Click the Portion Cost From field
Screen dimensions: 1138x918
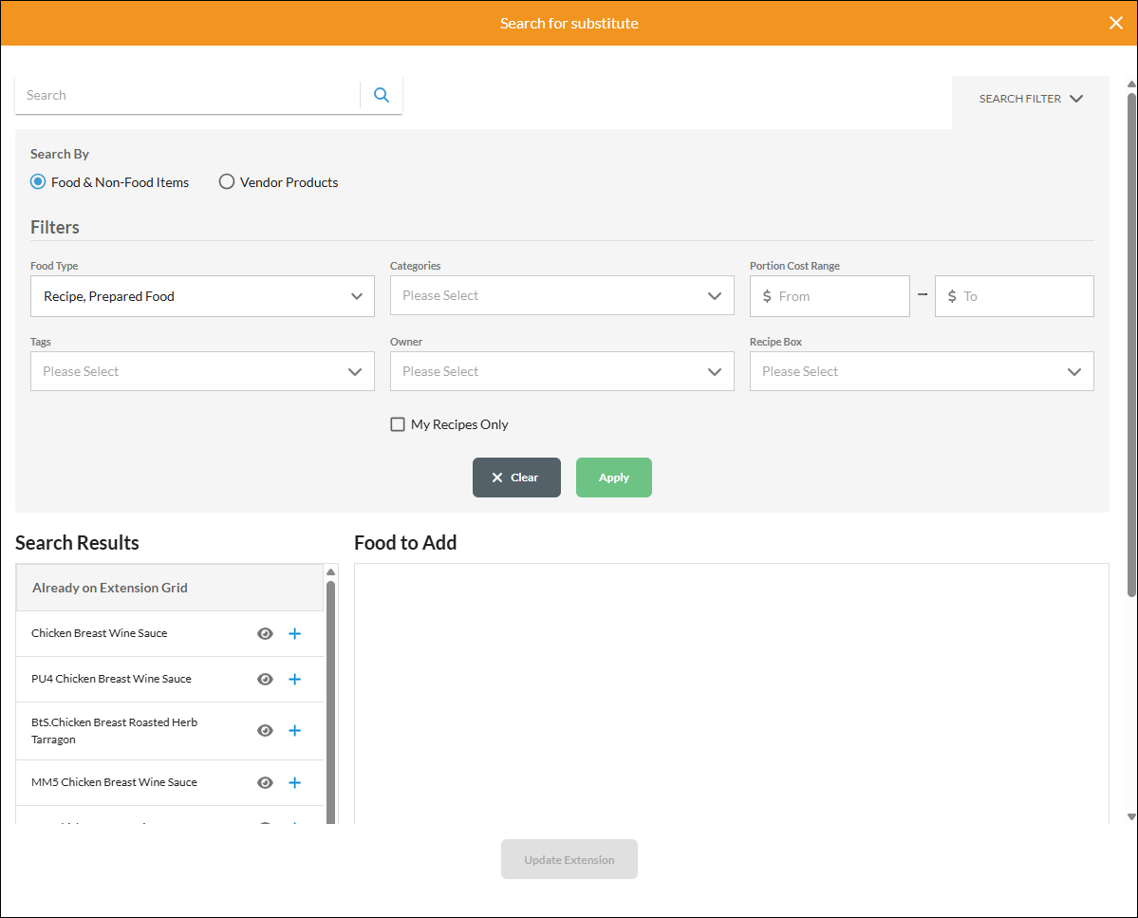(830, 296)
